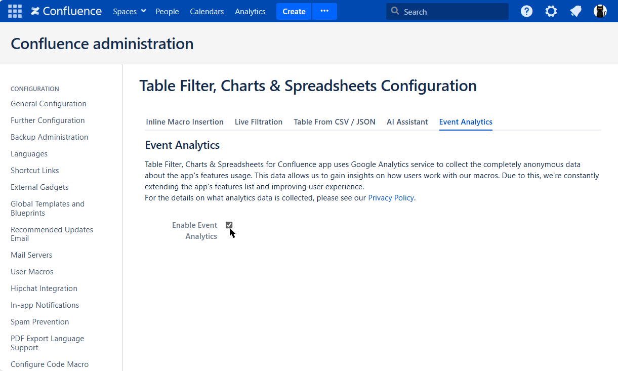Click the three-dots more create options button

point(324,11)
